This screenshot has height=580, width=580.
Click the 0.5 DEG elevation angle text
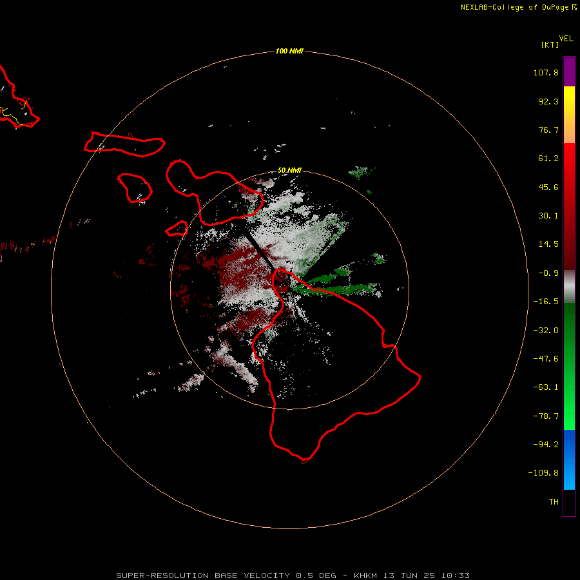click(316, 575)
